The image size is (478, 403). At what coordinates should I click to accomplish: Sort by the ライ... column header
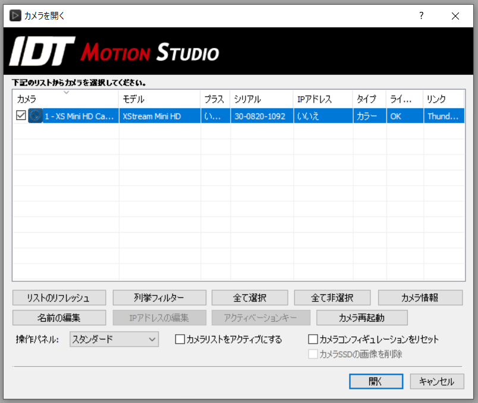(405, 99)
